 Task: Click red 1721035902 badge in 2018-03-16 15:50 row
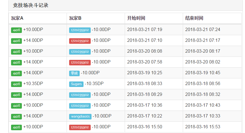tap(80, 127)
